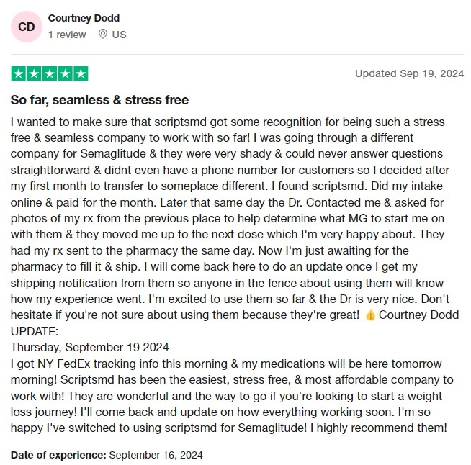Click the '1 review' count text
Viewport: 471px width, 465px height.
(x=67, y=35)
